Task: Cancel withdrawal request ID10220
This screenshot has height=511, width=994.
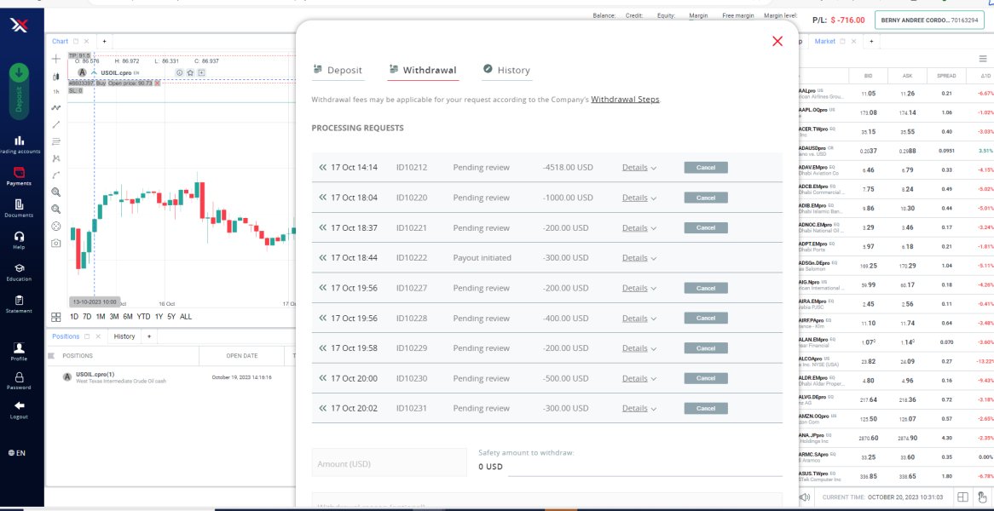Action: click(x=706, y=198)
